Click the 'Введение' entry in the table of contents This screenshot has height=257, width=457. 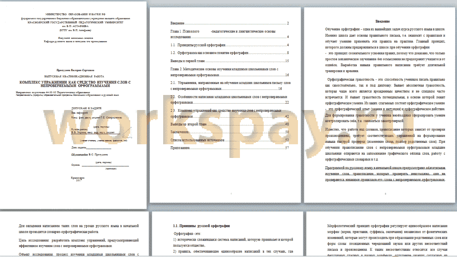click(230, 23)
